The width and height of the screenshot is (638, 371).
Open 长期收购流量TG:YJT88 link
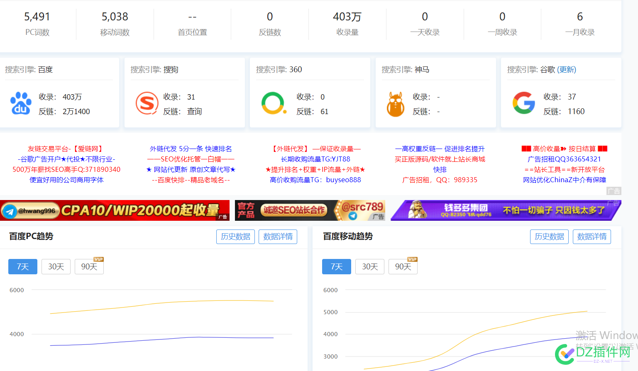pos(315,159)
